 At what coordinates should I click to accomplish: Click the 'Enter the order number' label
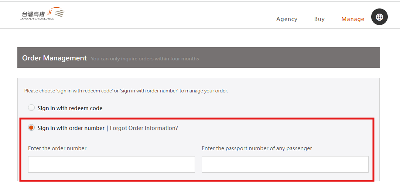tap(57, 148)
